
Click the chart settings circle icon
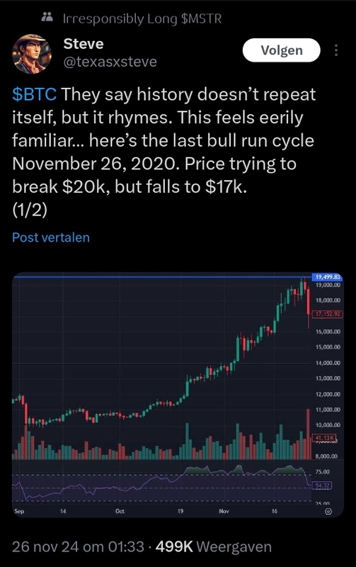(328, 511)
